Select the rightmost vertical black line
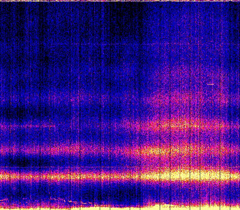This screenshot has width=240, height=210. point(232,105)
